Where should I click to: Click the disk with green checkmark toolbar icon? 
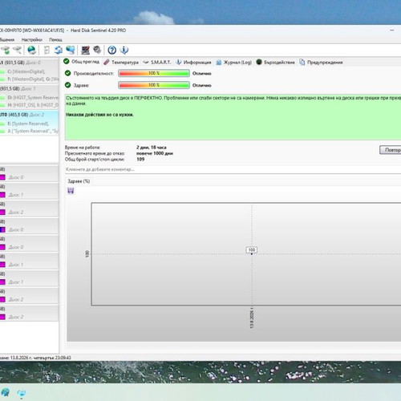point(6,50)
